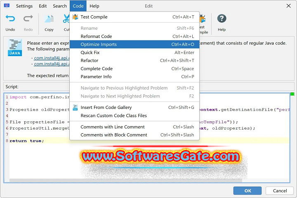
Task: Open the Help menu
Action: click(x=94, y=6)
